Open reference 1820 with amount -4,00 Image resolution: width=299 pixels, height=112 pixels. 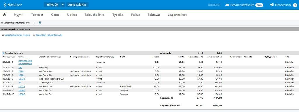click(21, 75)
